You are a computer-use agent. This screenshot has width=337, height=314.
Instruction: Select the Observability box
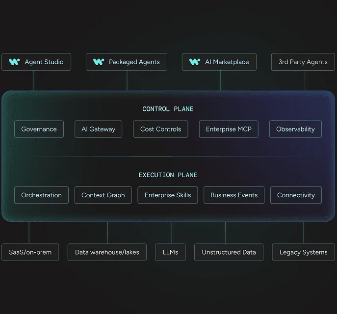(295, 129)
